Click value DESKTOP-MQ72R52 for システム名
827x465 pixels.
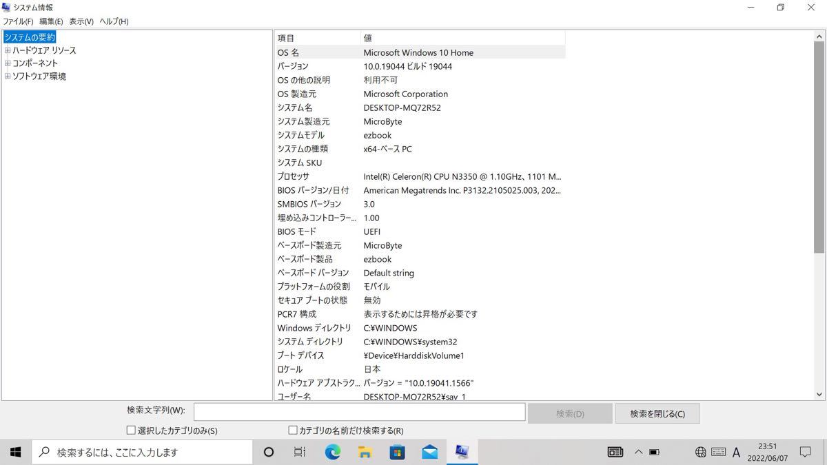tap(402, 107)
